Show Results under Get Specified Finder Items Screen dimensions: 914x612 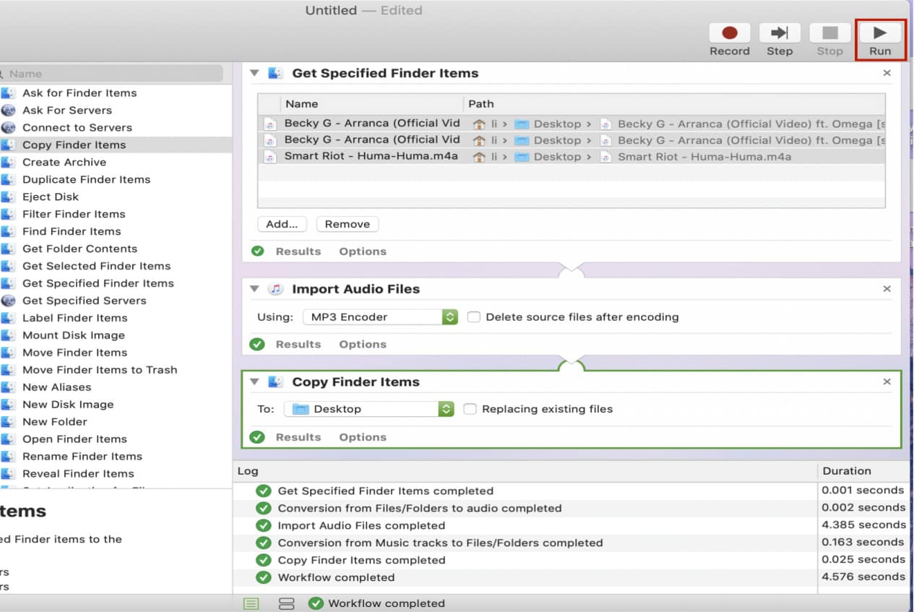[298, 251]
